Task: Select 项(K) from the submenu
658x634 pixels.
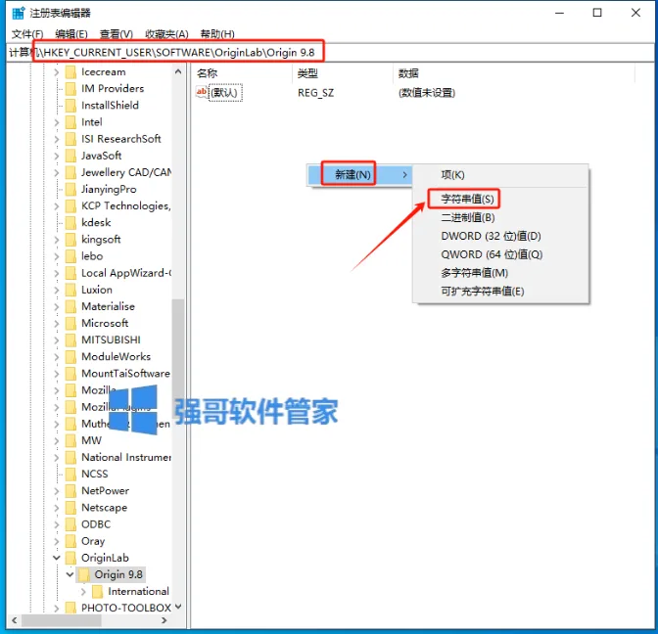Action: [x=452, y=175]
